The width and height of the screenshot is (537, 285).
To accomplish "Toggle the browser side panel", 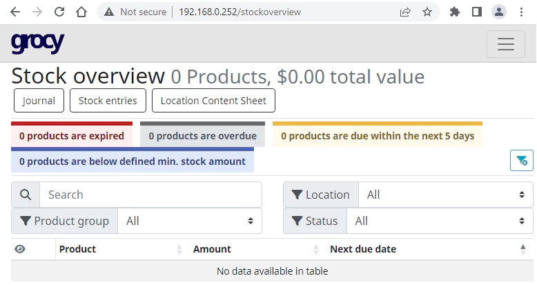I will [x=476, y=12].
